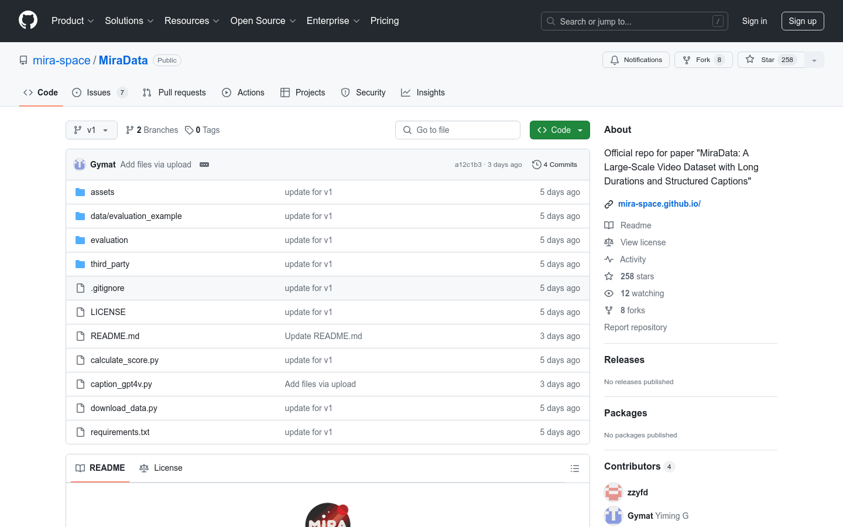Click the Sign up button
Viewport: 843px width, 527px height.
point(803,21)
